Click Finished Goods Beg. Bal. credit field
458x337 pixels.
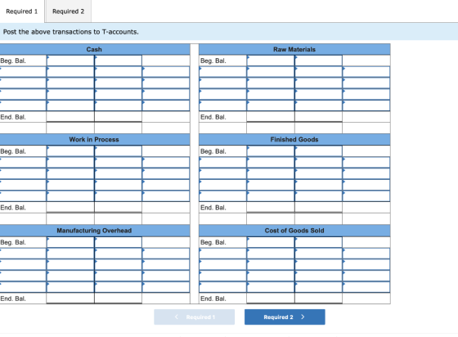pyautogui.click(x=318, y=151)
